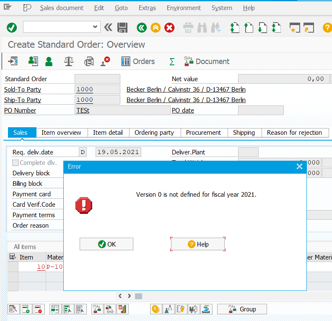Click the green Enter checkmark icon
332x321 pixels.
12,28
